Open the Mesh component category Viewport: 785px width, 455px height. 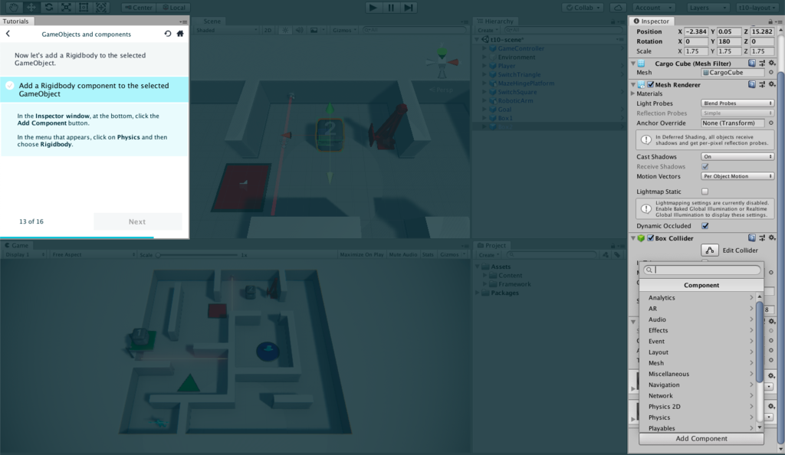[x=700, y=363]
